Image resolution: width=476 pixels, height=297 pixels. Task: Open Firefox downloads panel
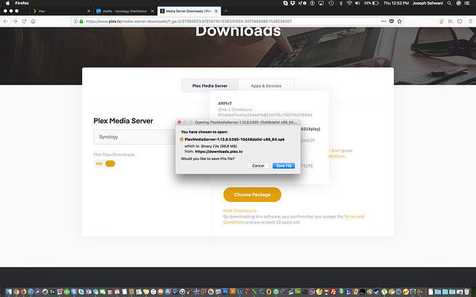[x=442, y=21]
